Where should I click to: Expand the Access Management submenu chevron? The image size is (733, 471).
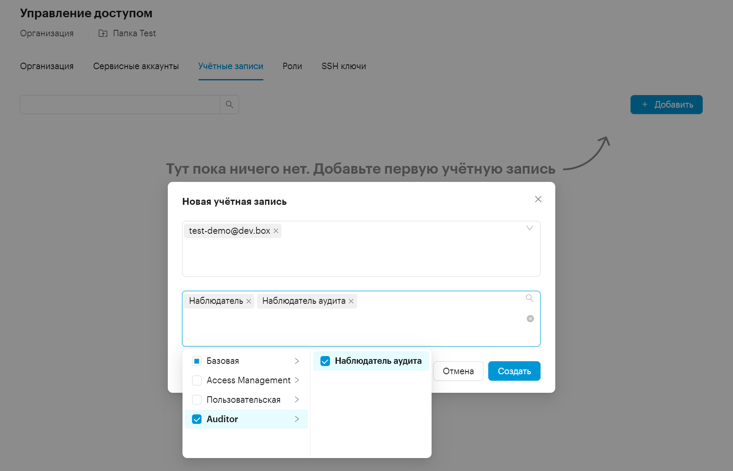297,380
